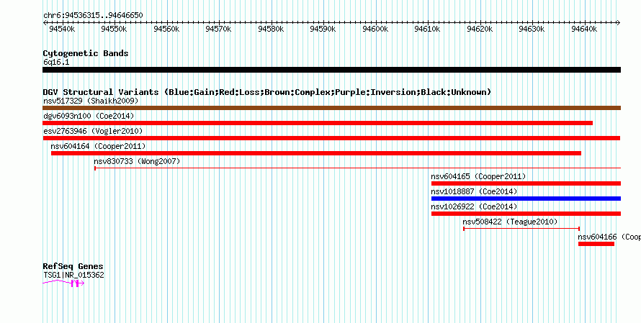Open the nsv604165 (Cooper2011) label
The width and height of the screenshot is (641, 323).
(478, 176)
